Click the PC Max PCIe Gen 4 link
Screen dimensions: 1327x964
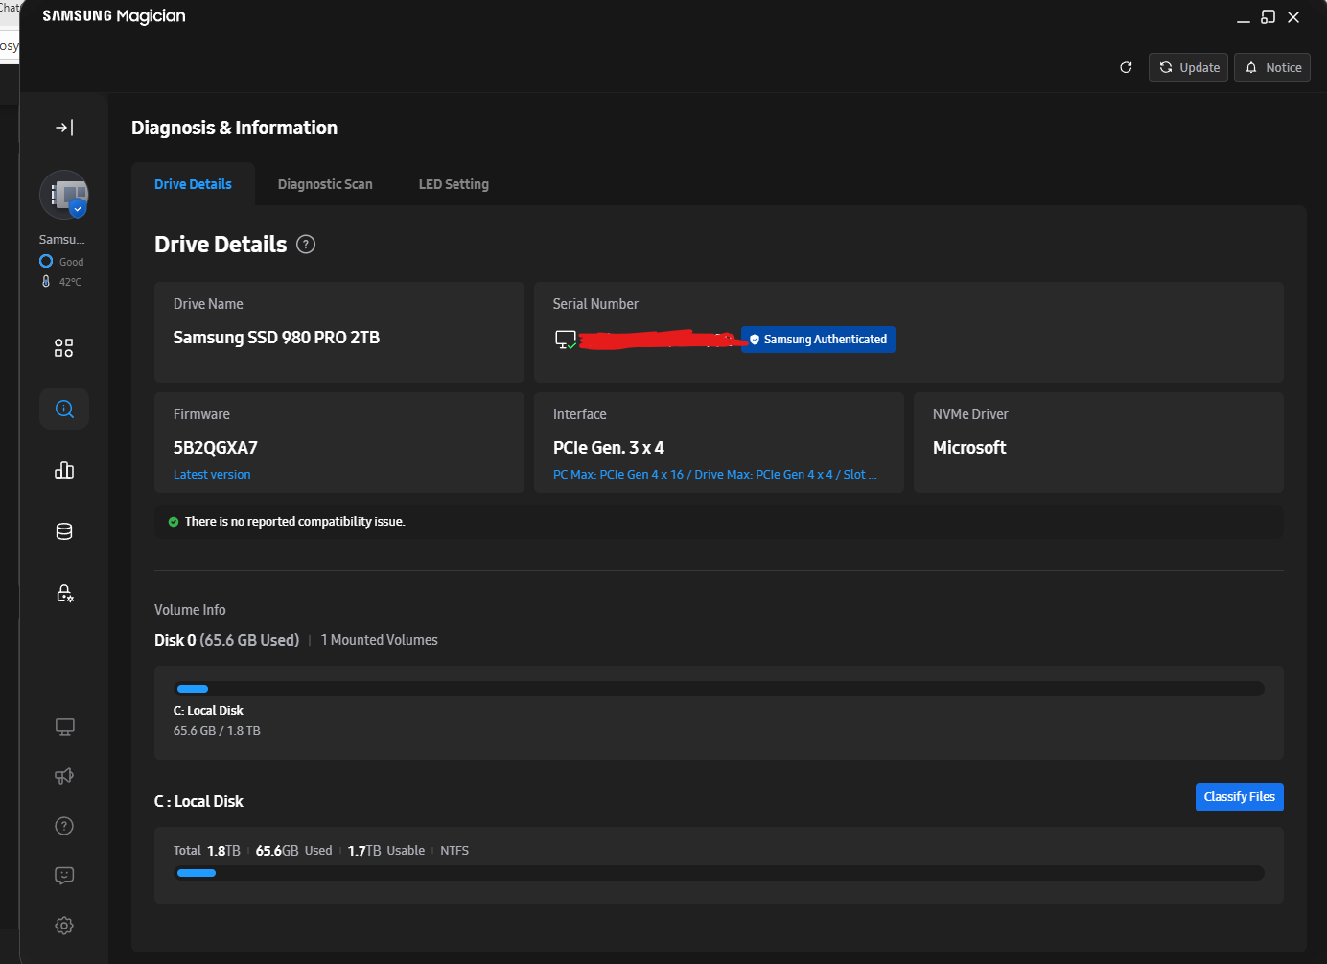coord(714,475)
